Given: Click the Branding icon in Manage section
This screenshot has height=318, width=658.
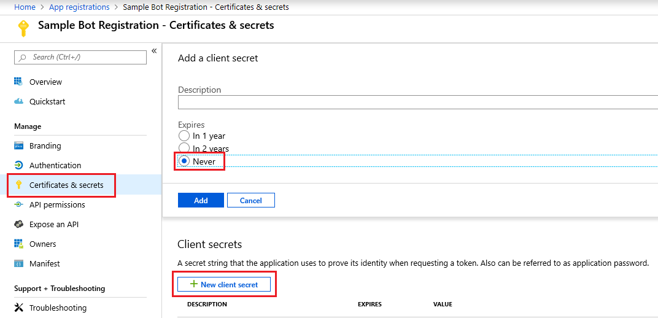Looking at the screenshot, I should tap(18, 145).
